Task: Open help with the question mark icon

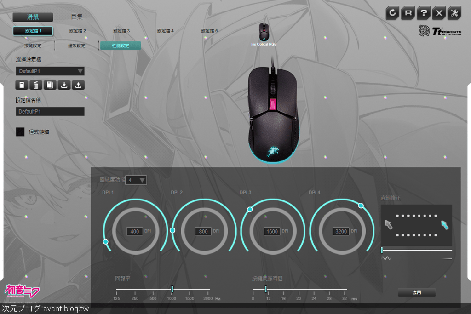Action: tap(424, 13)
